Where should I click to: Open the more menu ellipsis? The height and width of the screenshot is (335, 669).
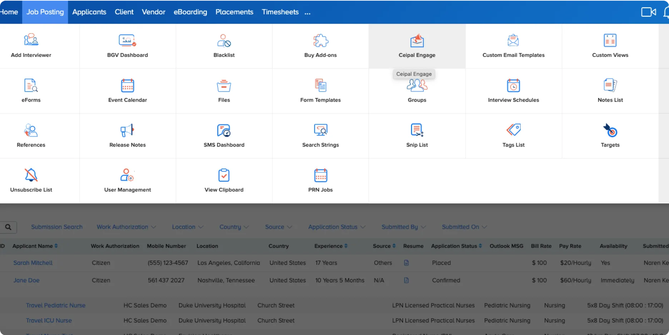coord(308,13)
